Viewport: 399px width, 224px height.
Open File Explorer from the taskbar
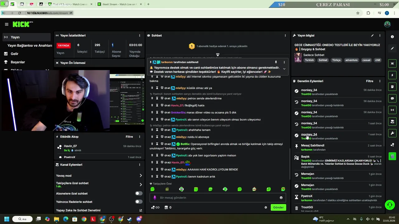(56, 219)
